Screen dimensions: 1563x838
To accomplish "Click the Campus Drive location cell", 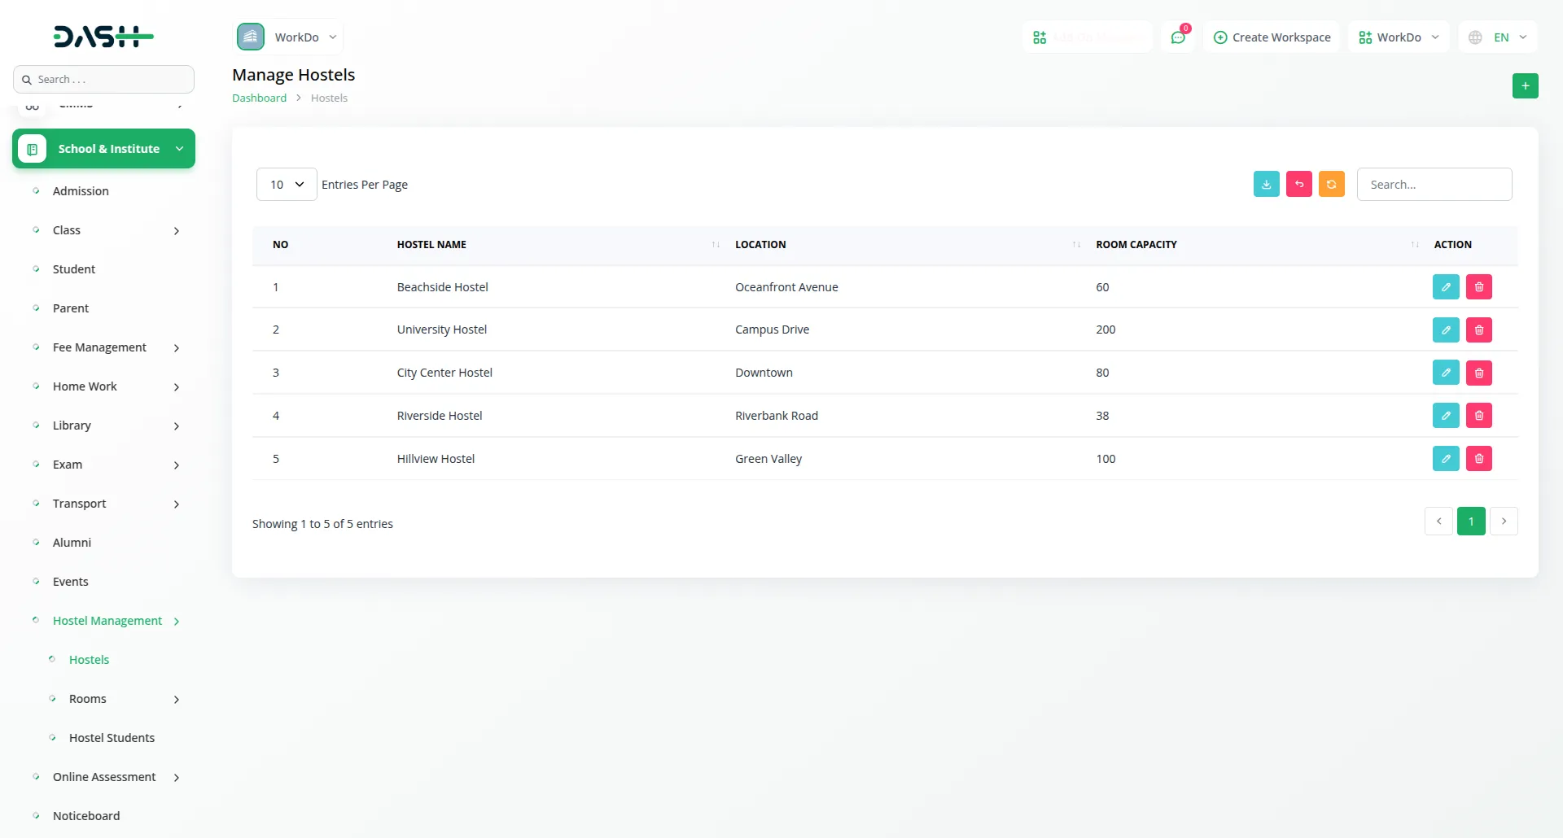I will (772, 330).
